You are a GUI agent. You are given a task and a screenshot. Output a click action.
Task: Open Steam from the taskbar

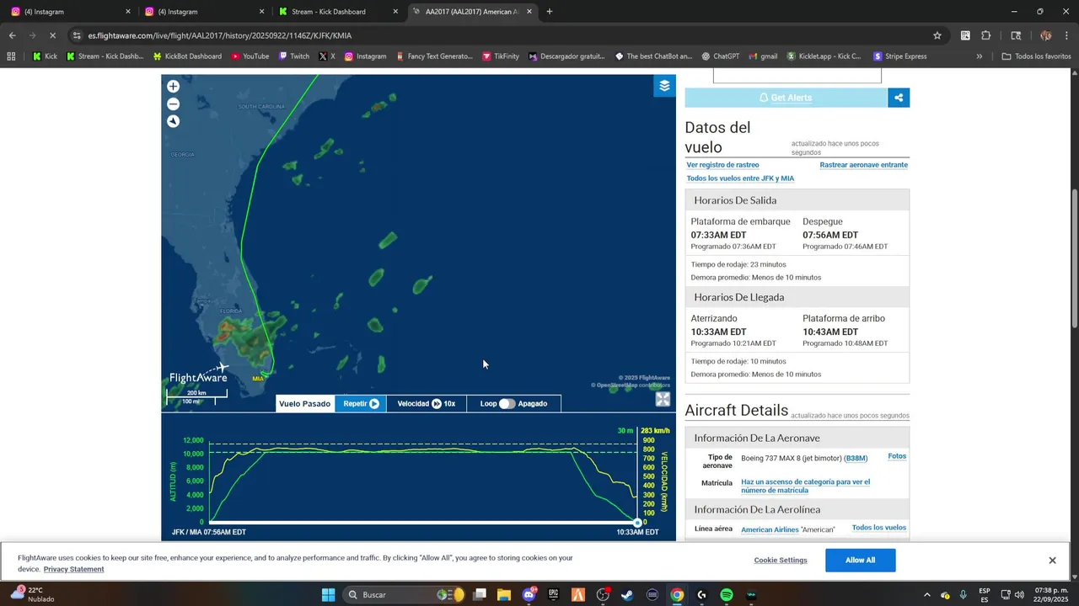click(627, 595)
